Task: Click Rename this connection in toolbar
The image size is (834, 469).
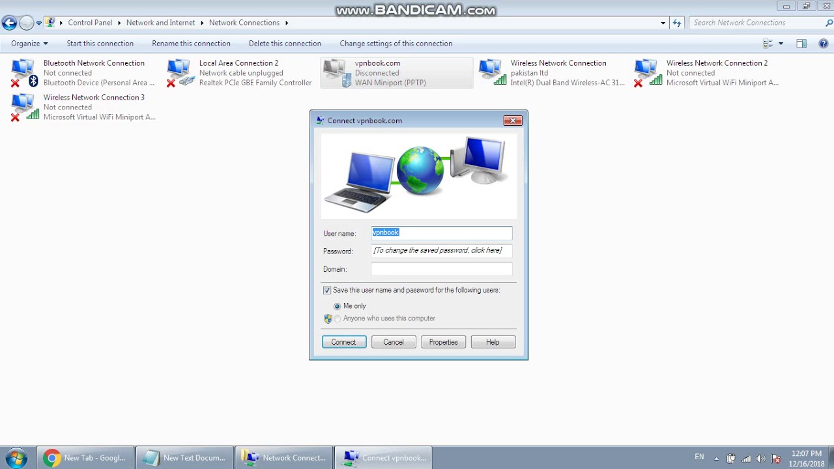Action: 192,44
